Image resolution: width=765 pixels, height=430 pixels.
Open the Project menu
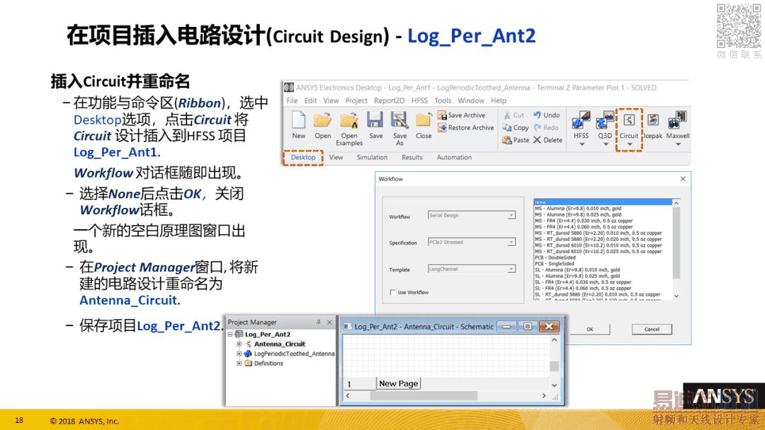tap(356, 100)
